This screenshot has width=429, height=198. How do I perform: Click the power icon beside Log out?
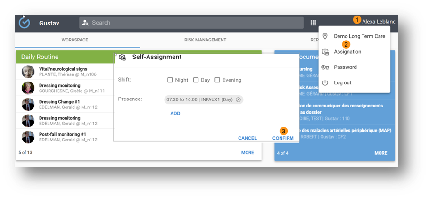point(325,83)
